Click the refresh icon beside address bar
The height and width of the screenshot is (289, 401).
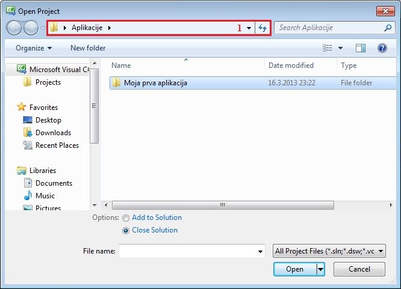[263, 28]
